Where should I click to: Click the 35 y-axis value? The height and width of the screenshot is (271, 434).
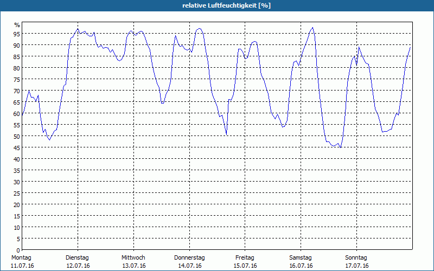[x=17, y=171]
